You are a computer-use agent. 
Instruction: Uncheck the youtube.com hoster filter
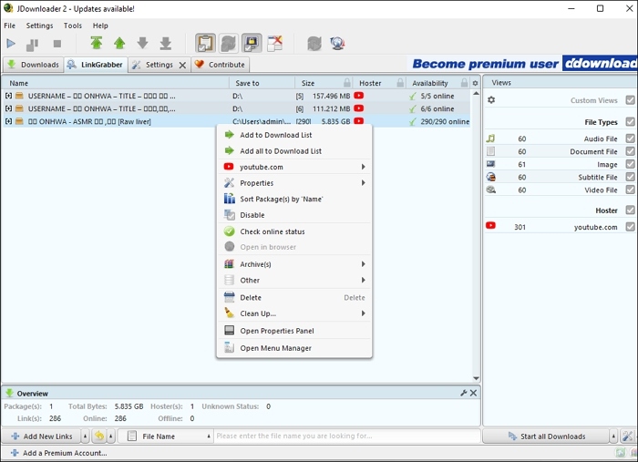pos(631,227)
